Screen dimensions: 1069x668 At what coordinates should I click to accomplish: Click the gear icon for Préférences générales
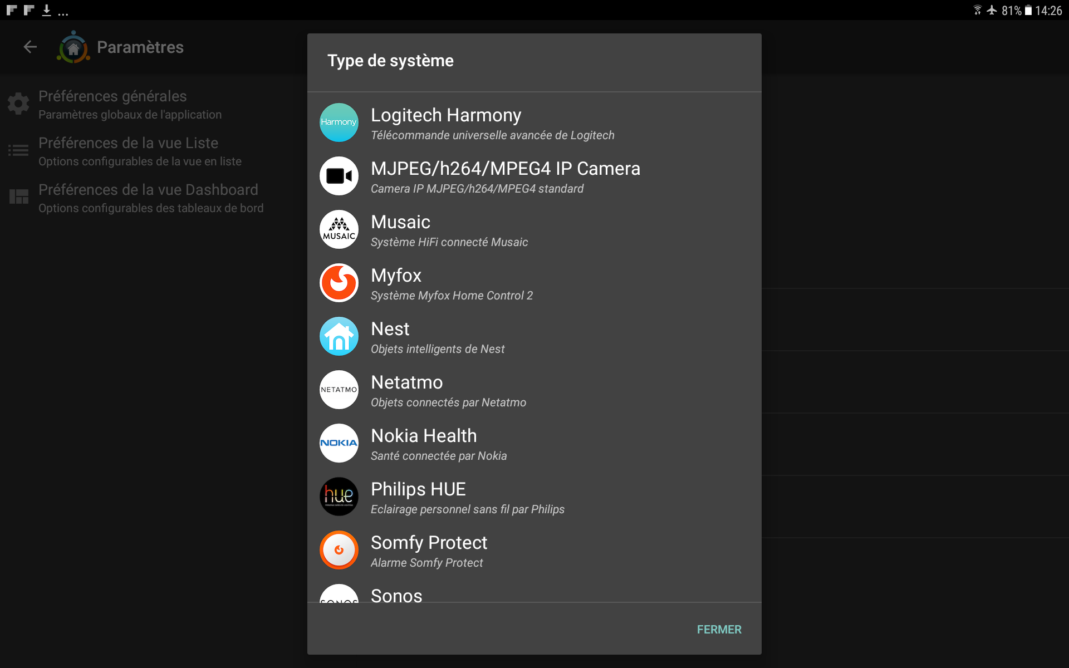pos(18,104)
